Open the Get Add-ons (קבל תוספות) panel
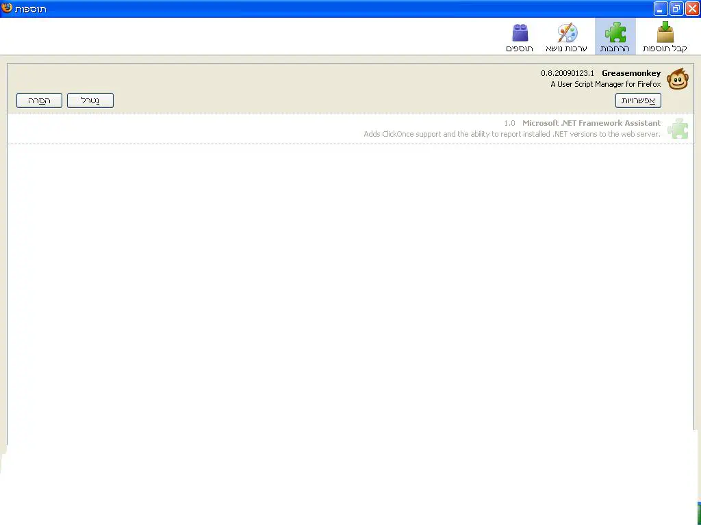This screenshot has width=701, height=525. click(x=665, y=37)
